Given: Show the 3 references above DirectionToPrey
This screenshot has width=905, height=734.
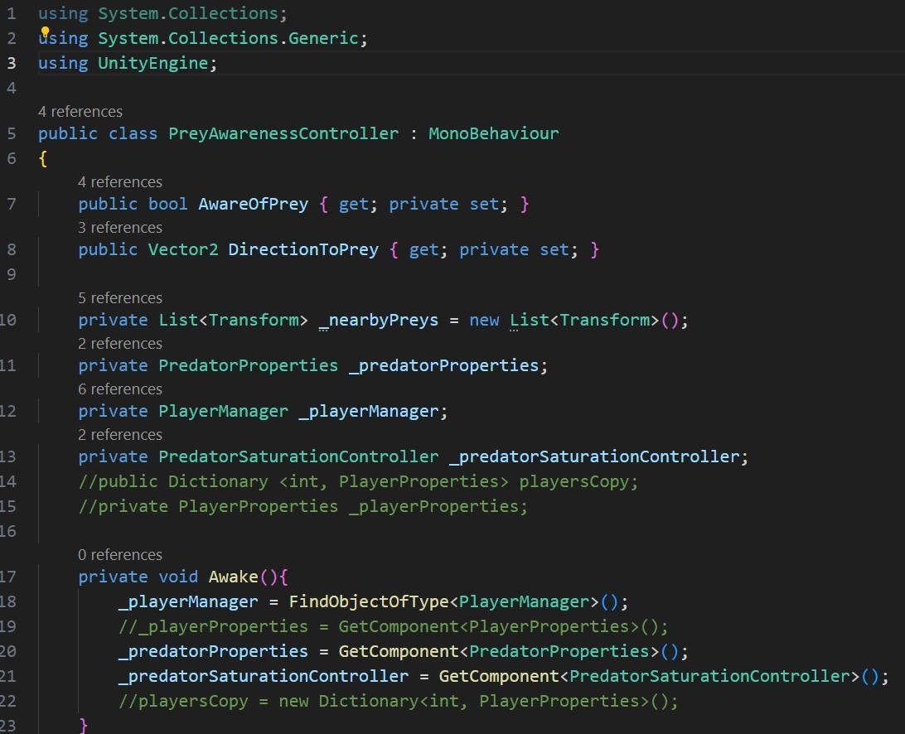Looking at the screenshot, I should pos(120,227).
